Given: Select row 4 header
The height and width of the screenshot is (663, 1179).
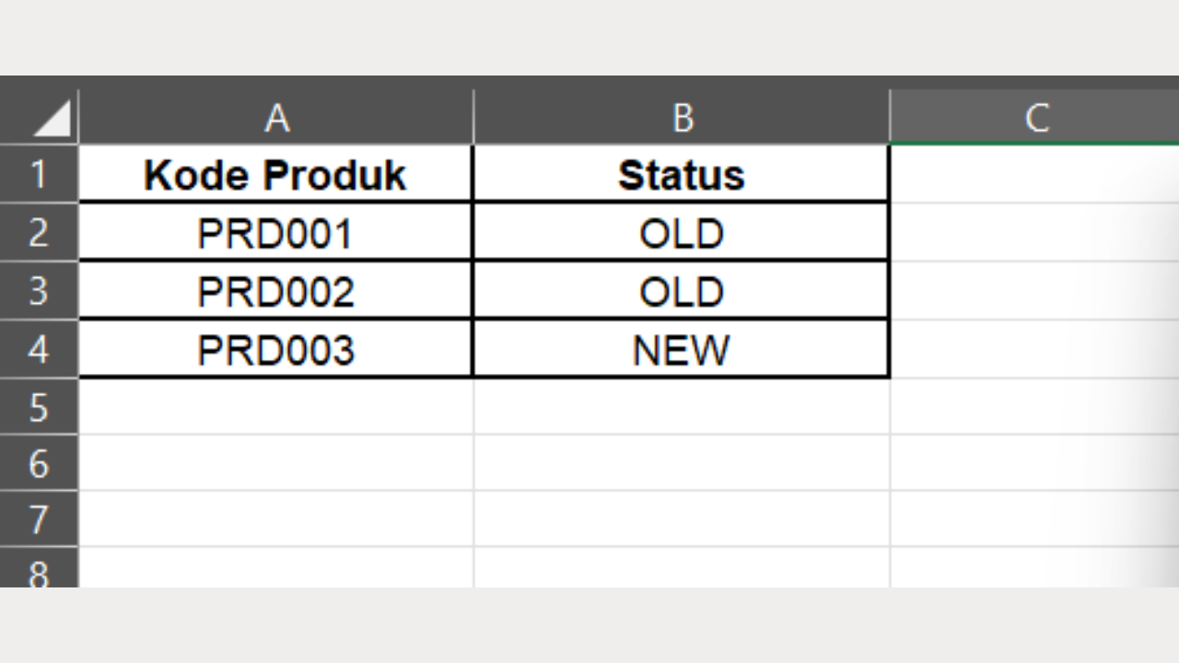Looking at the screenshot, I should [x=39, y=348].
